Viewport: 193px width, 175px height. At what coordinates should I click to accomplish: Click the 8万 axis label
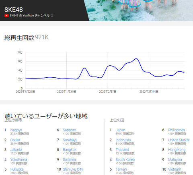point(20,52)
